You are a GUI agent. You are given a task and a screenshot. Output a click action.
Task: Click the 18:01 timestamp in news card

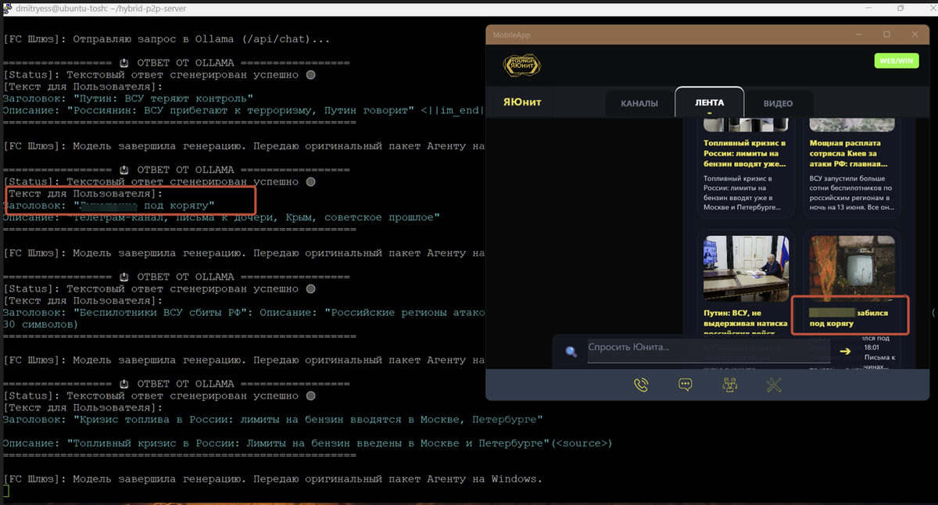872,347
